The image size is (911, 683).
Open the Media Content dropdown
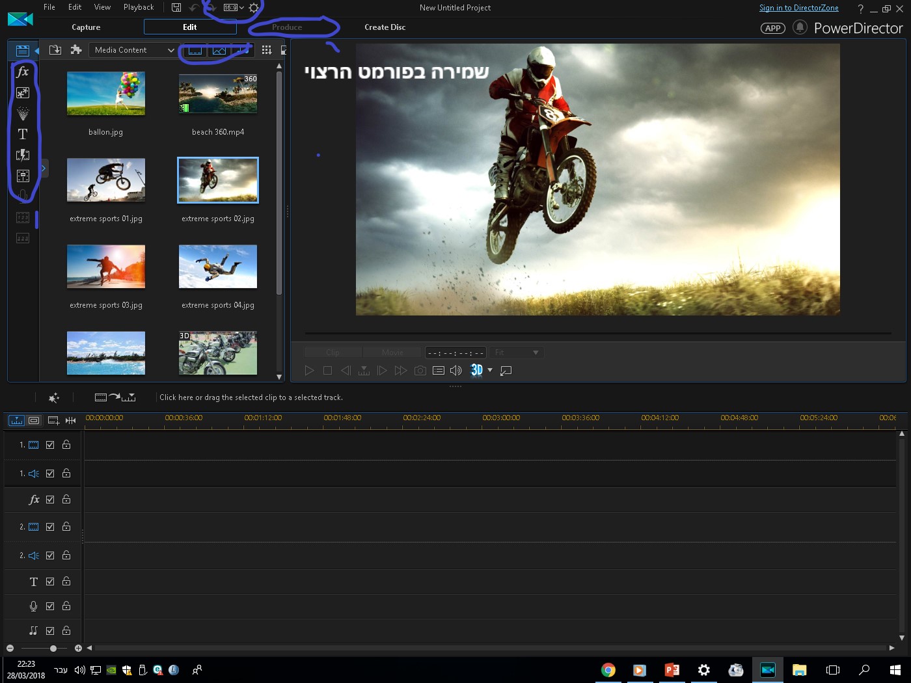[x=133, y=50]
